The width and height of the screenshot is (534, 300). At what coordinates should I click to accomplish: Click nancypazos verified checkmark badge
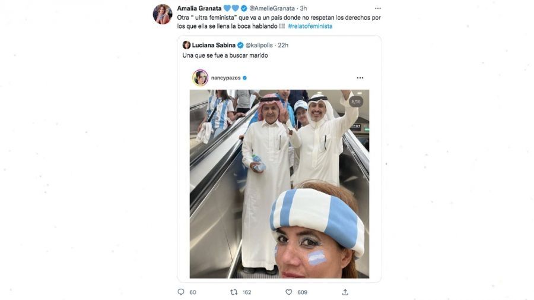pyautogui.click(x=245, y=78)
